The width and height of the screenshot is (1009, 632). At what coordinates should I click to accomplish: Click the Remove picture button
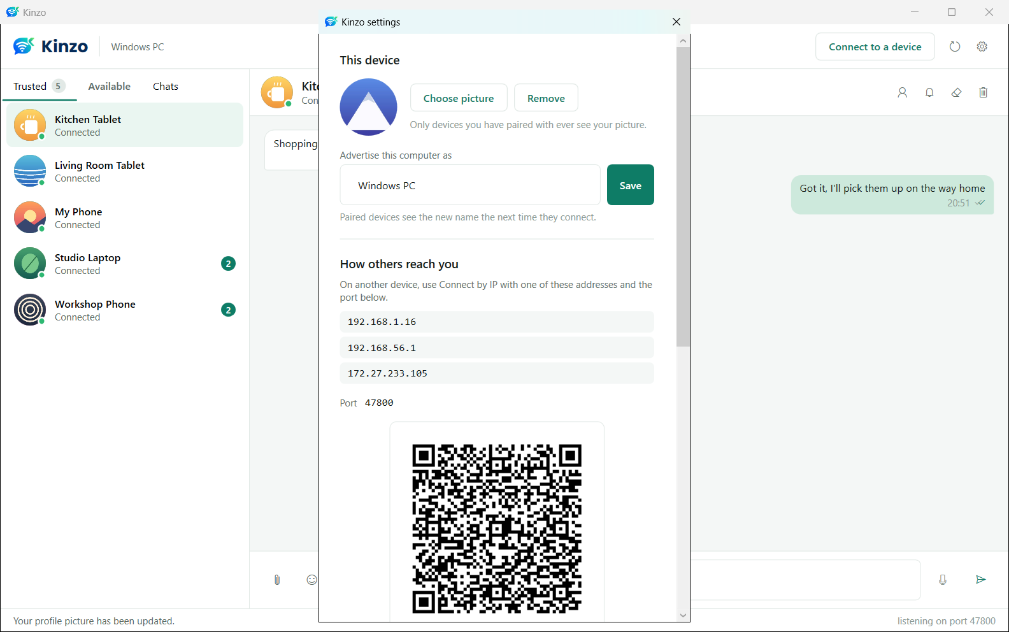(546, 98)
